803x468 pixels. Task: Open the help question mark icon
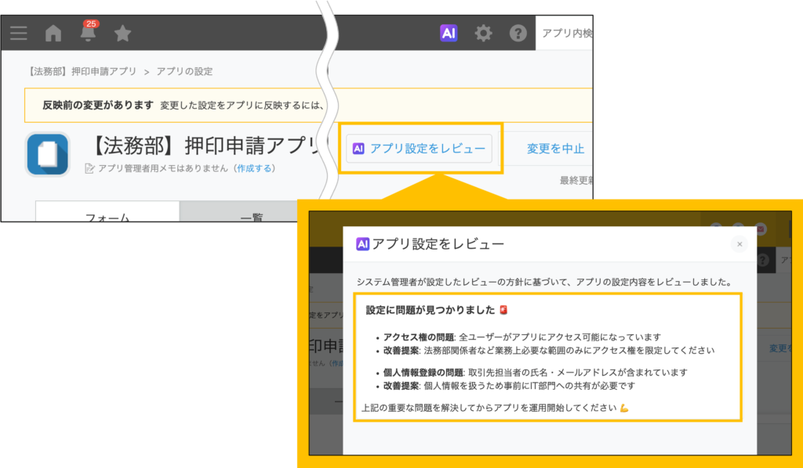coord(518,33)
